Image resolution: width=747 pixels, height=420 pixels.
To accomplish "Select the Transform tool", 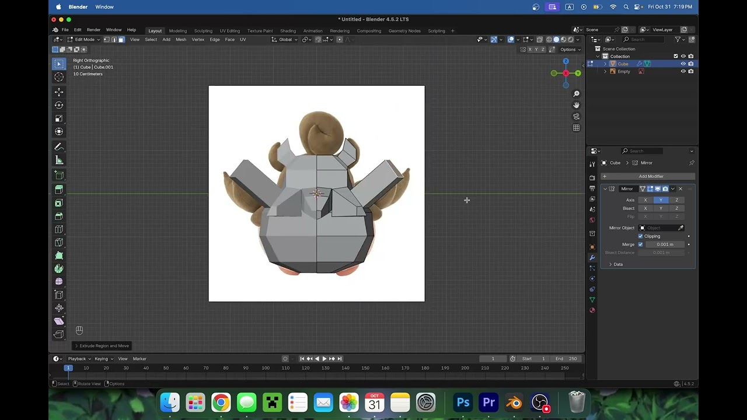I will [x=59, y=131].
